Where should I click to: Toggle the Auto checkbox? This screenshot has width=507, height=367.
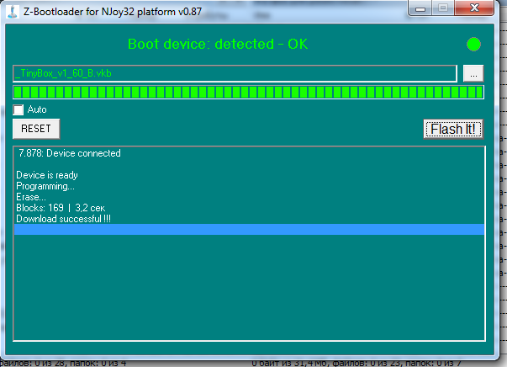(x=18, y=109)
